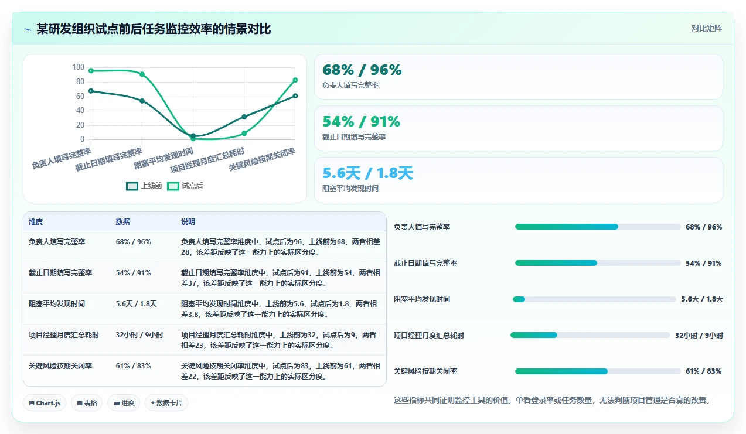Click table cell 截止日期填写完整率
This screenshot has height=434, width=746.
tap(60, 273)
